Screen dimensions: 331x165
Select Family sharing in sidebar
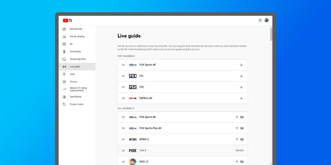click(77, 37)
